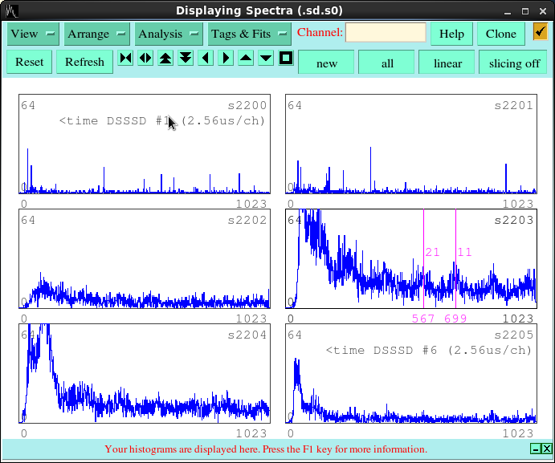Image resolution: width=555 pixels, height=463 pixels.
Task: Click the double down arrows icon
Action: [186, 58]
